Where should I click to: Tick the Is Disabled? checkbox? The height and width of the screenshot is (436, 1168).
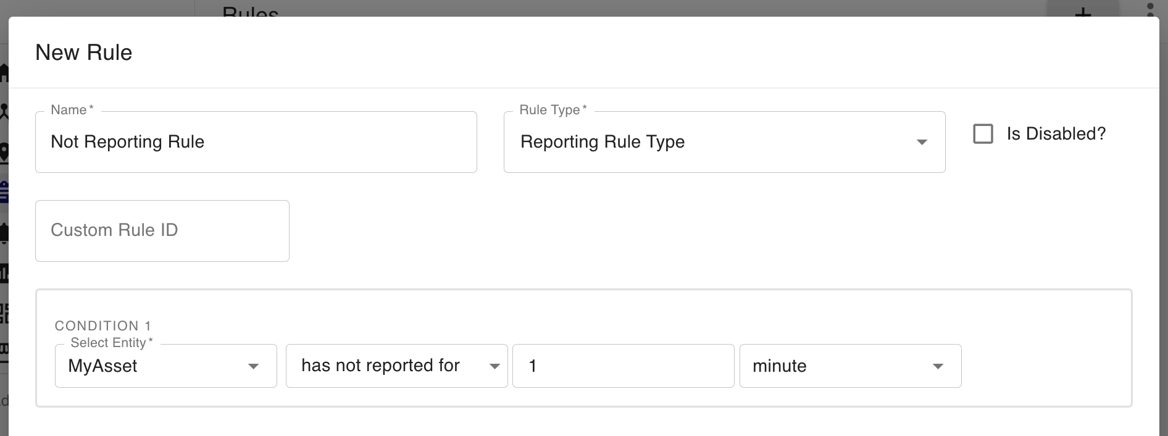pyautogui.click(x=983, y=134)
